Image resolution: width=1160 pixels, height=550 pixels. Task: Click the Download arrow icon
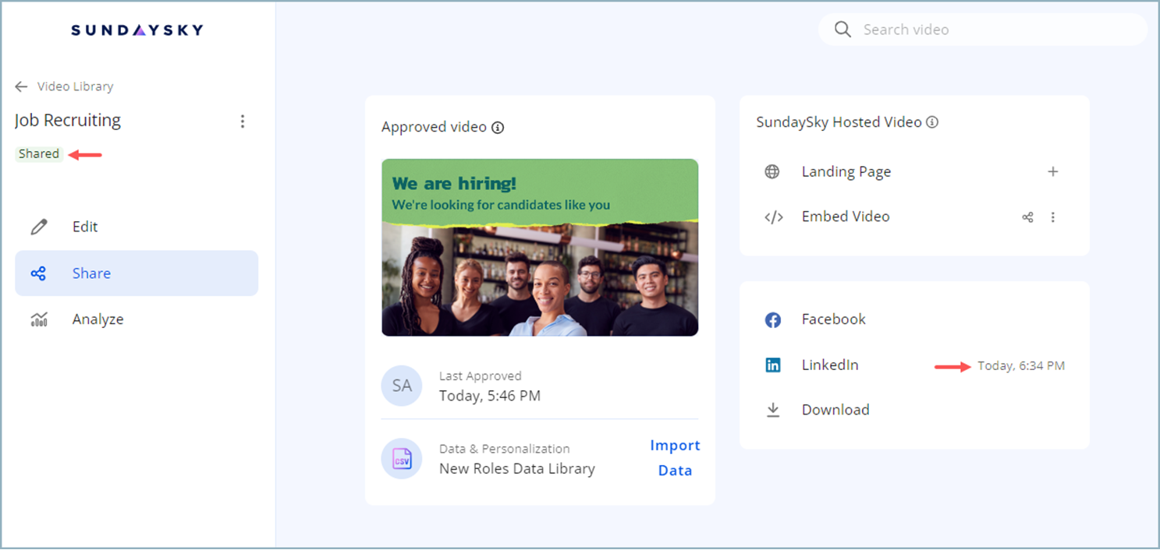tap(773, 410)
